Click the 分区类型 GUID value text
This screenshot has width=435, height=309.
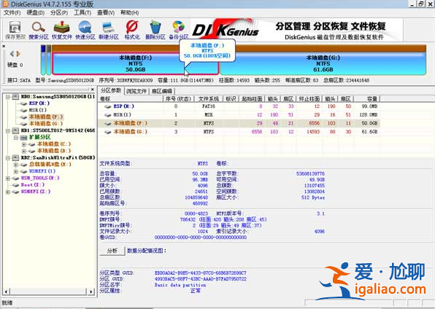tap(201, 273)
